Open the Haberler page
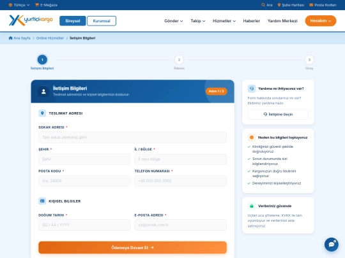This screenshot has width=345, height=258. pos(252,21)
